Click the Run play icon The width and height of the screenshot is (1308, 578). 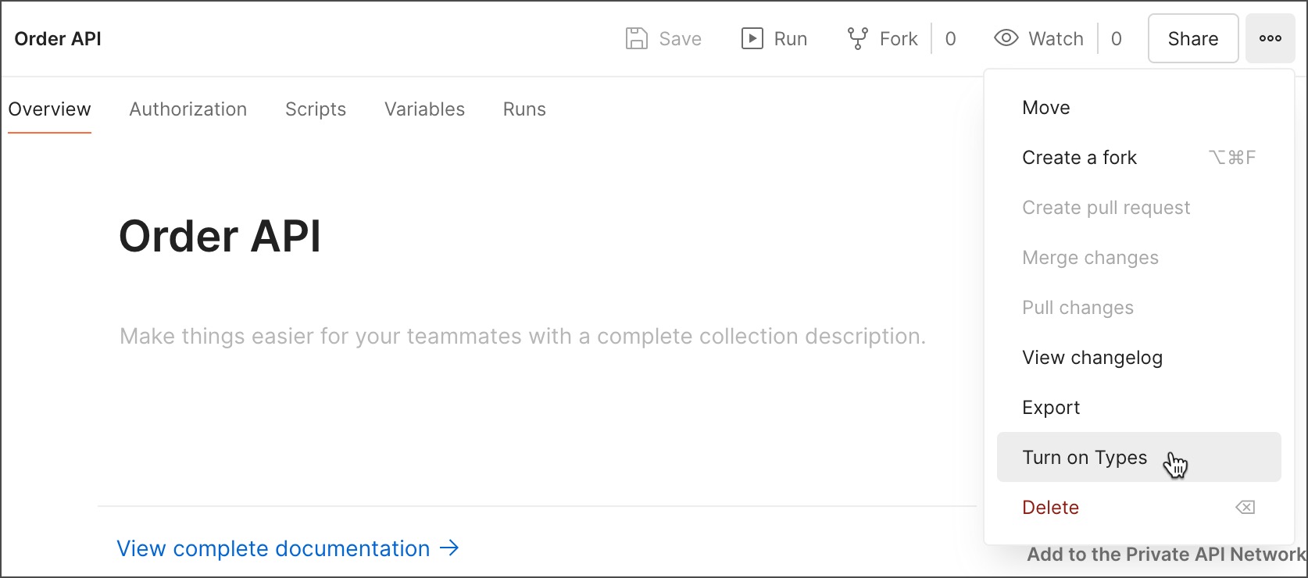752,38
